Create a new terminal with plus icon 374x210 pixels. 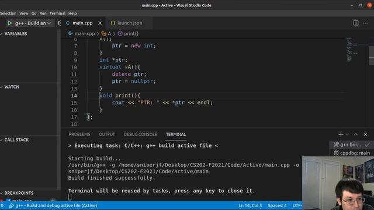(x=341, y=135)
